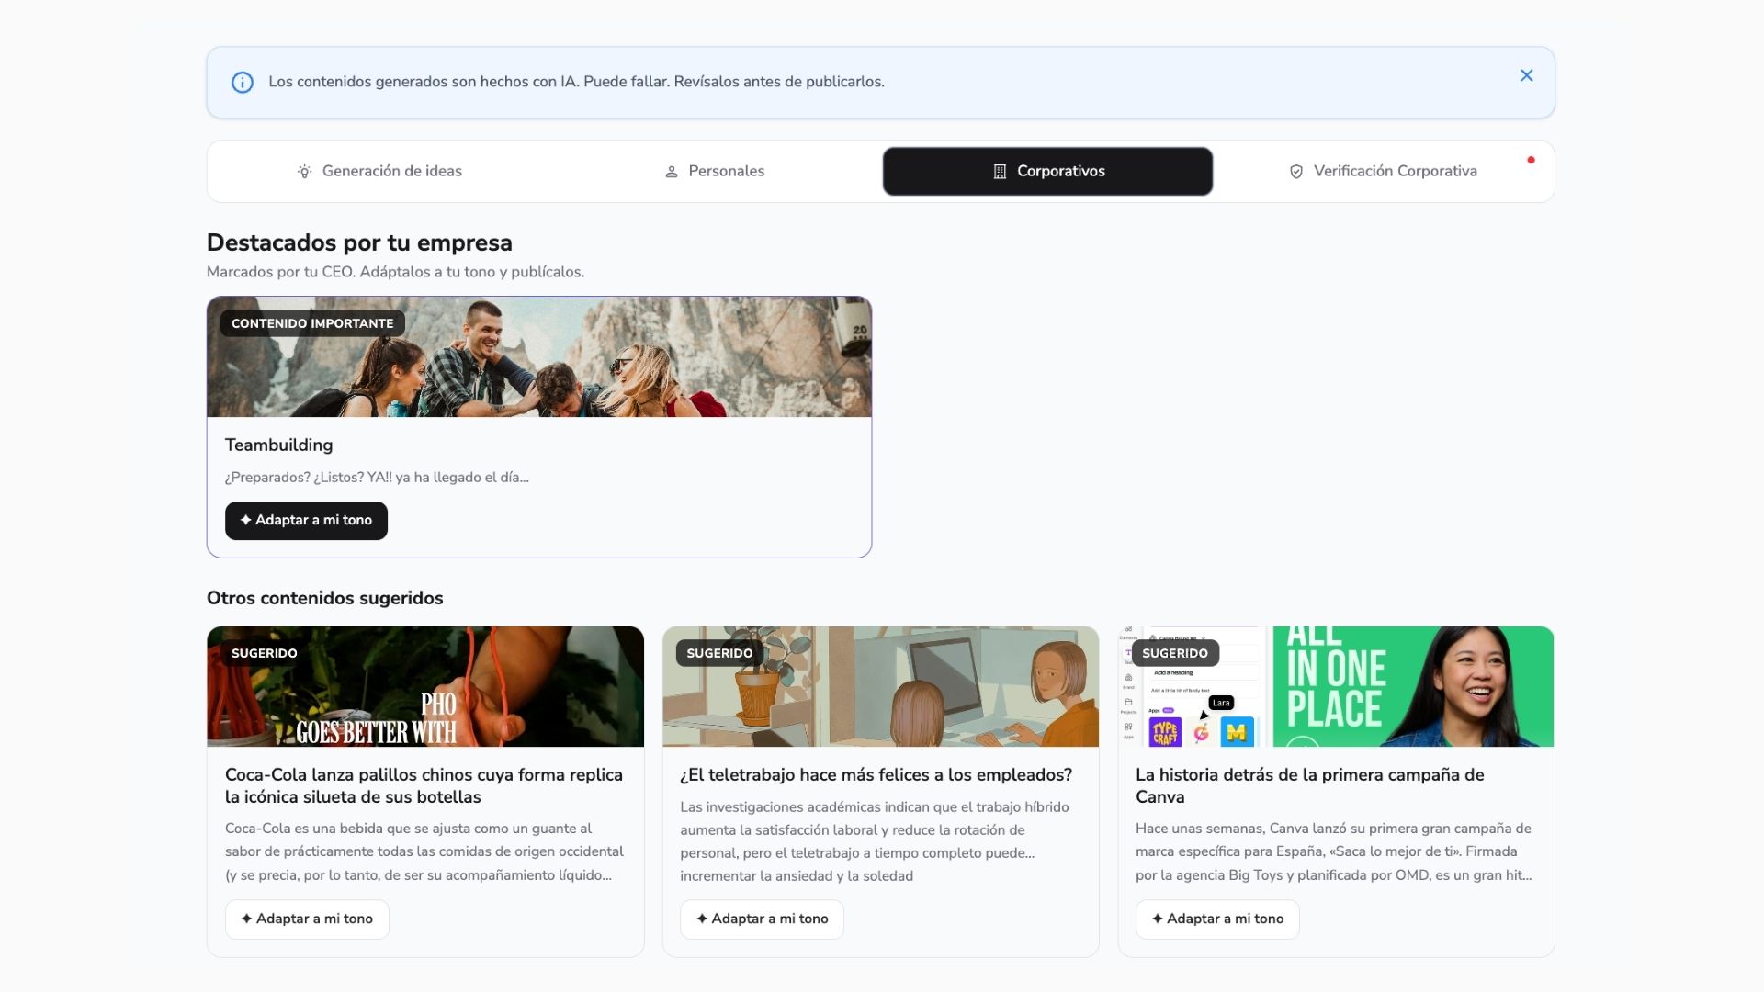Click the teletrabajo investigations description text
This screenshot has width=1764, height=992.
coord(875,841)
